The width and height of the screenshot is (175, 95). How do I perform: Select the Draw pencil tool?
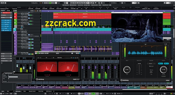pyautogui.click(x=75, y=3)
